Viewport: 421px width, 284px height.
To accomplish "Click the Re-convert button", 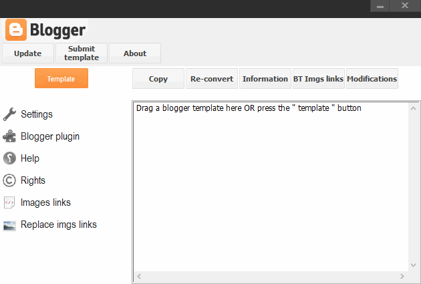I will pyautogui.click(x=212, y=78).
